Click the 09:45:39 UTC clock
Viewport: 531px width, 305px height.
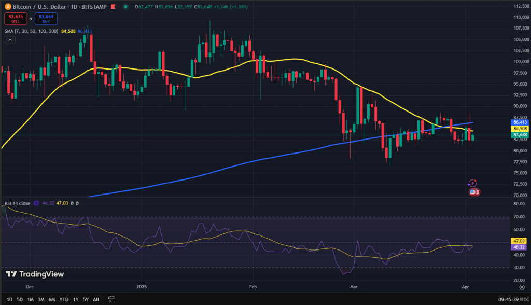click(x=513, y=300)
